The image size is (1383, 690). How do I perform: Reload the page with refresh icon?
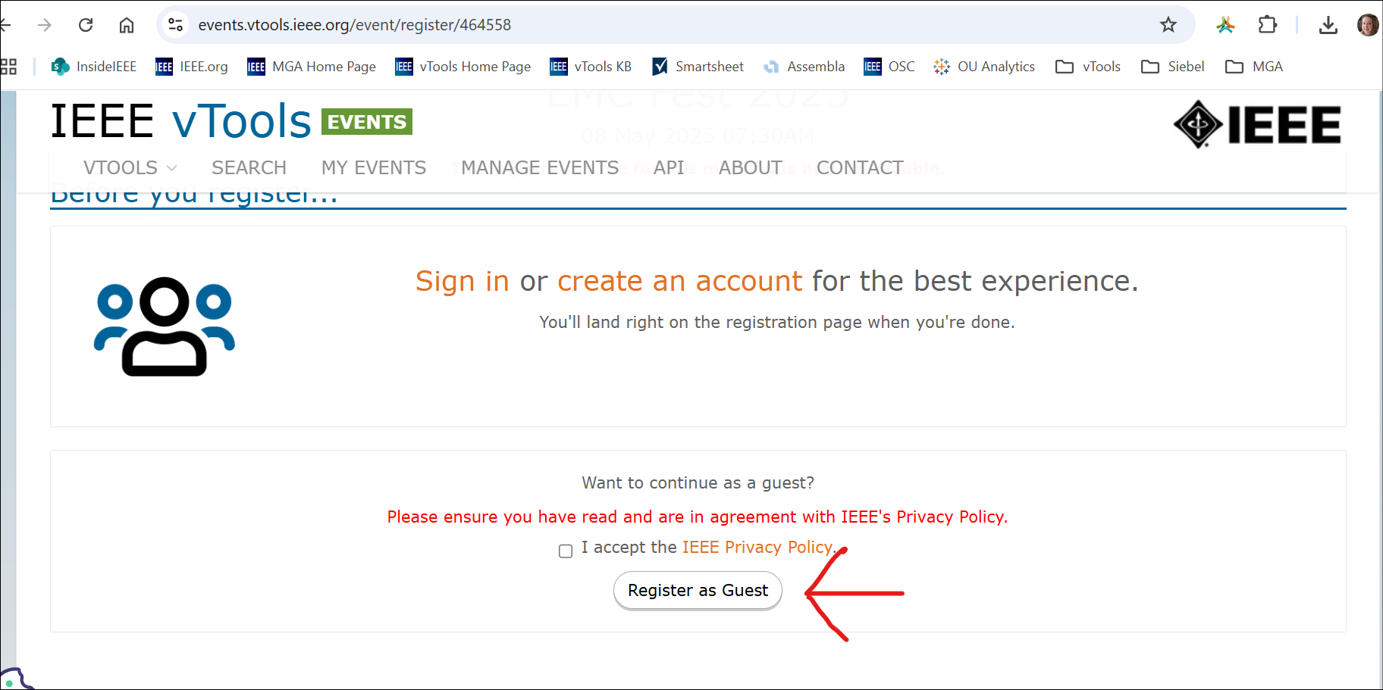click(x=86, y=25)
